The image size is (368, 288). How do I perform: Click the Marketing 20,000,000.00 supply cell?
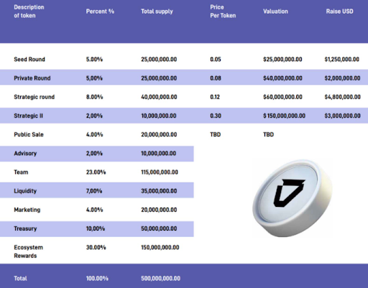click(159, 210)
